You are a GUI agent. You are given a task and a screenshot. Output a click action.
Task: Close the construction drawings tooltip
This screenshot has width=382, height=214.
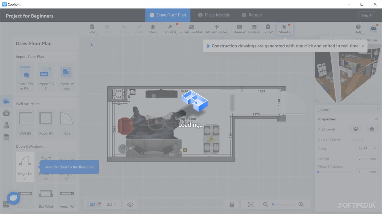pyautogui.click(x=363, y=46)
